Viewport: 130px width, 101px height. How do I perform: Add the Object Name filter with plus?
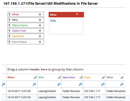point(40,25)
